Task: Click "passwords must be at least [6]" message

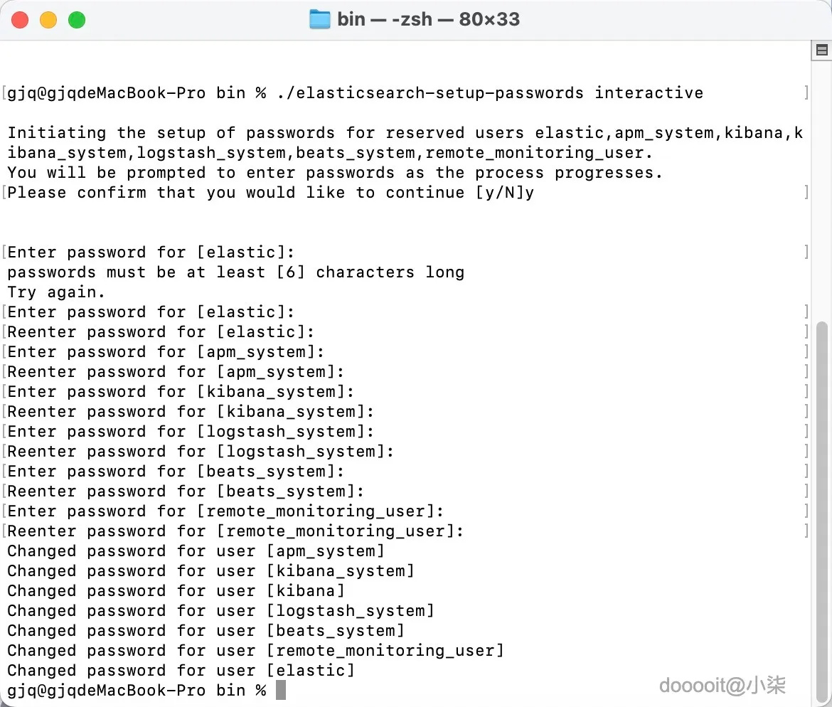Action: pos(156,272)
